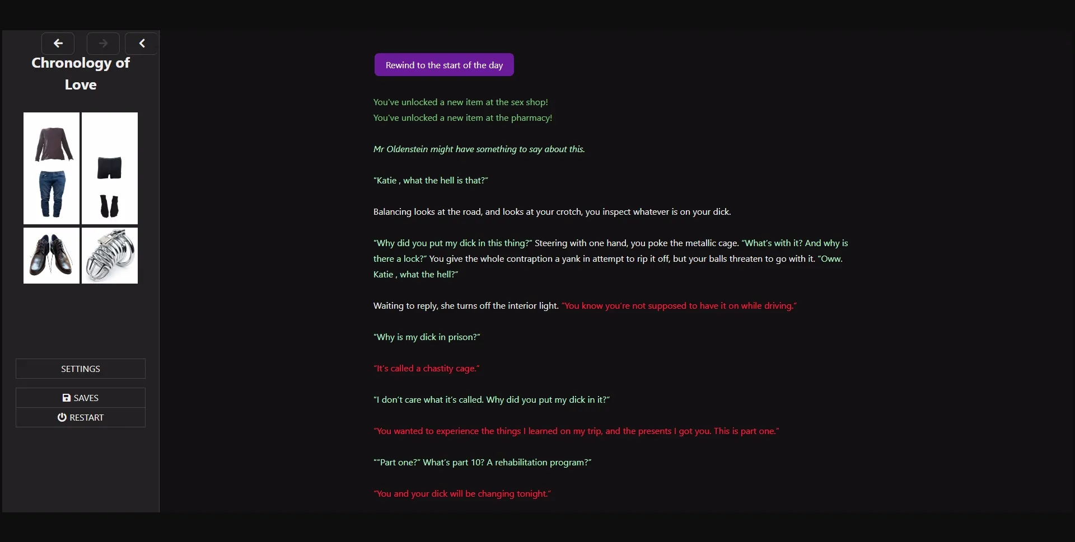Viewport: 1075px width, 542px height.
Task: Select the leather shoes clothing icon
Action: [x=51, y=256]
